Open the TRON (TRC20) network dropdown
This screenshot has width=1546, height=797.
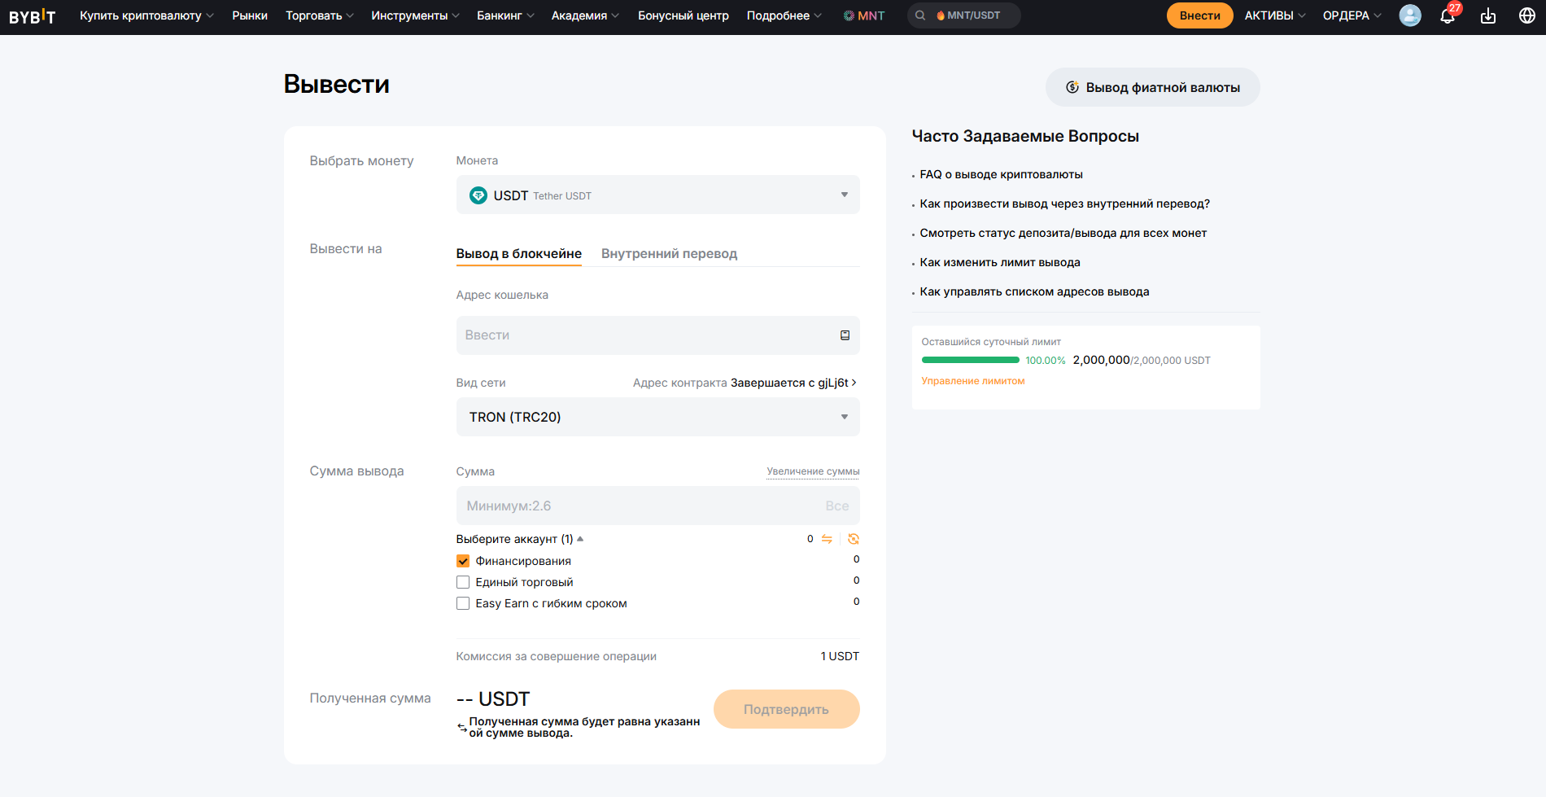pyautogui.click(x=657, y=417)
